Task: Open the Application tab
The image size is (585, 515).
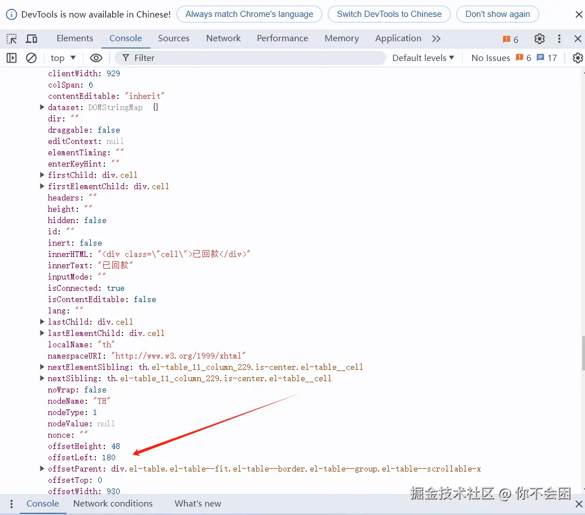Action: [398, 38]
